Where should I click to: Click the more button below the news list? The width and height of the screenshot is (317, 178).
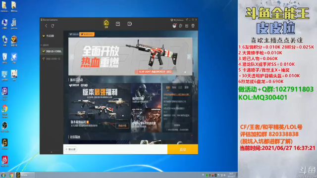(177, 125)
